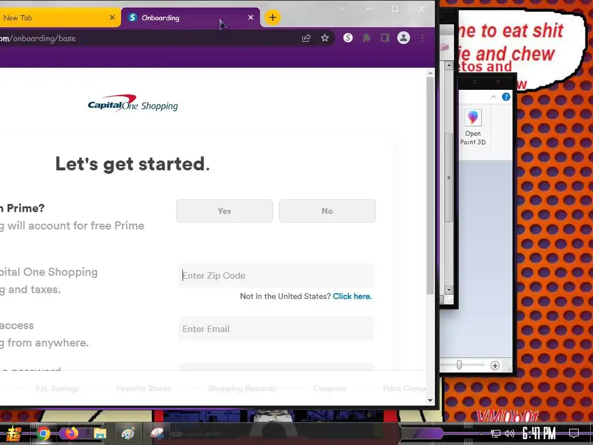The image size is (593, 445).
Task: Select the Favorite Stores footer item
Action: click(x=144, y=388)
